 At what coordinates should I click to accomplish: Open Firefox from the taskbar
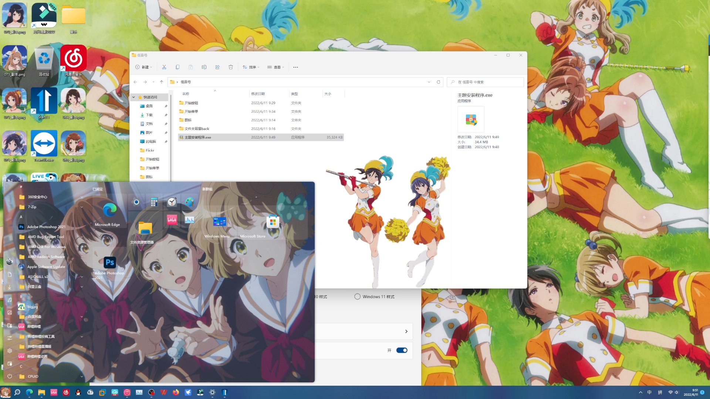click(176, 392)
